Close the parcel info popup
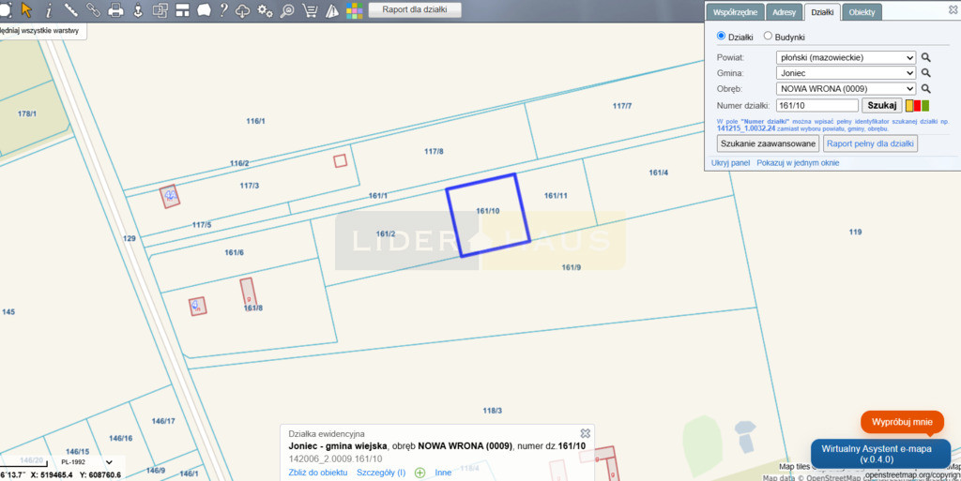 [x=586, y=433]
